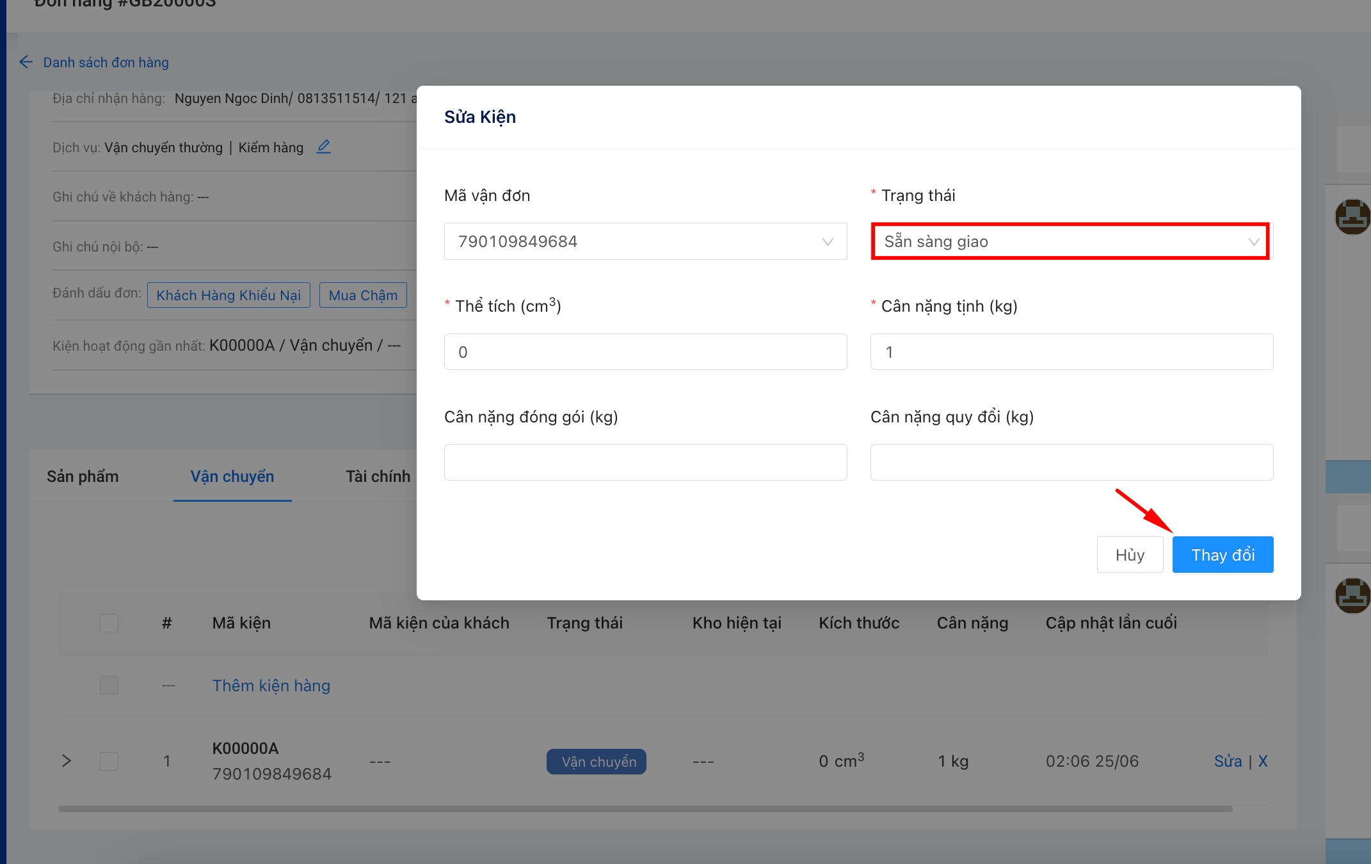Cancel with the Hủy button
Image resolution: width=1371 pixels, height=864 pixels.
[x=1129, y=555]
